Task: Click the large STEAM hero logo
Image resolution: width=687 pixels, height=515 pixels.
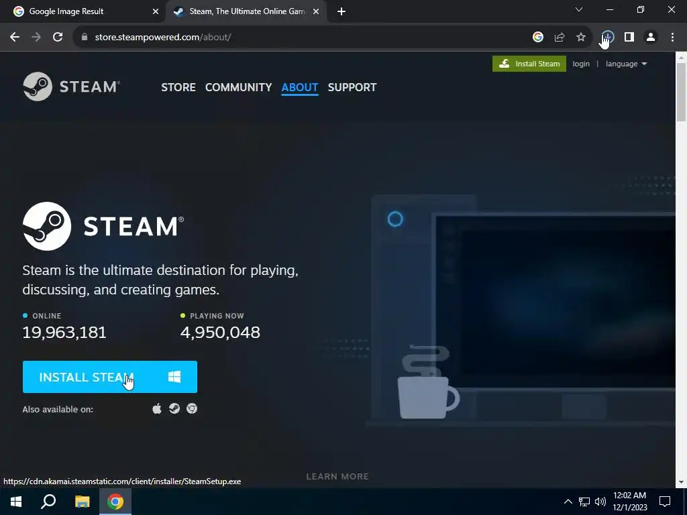Action: coord(103,226)
